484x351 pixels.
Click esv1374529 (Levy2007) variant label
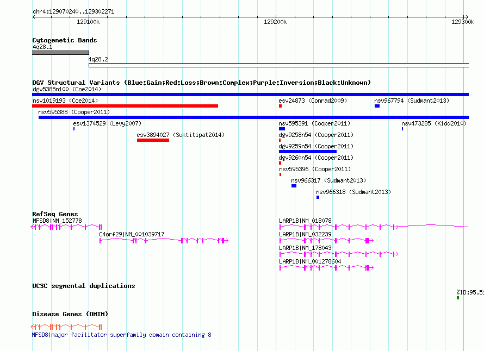[x=107, y=123]
